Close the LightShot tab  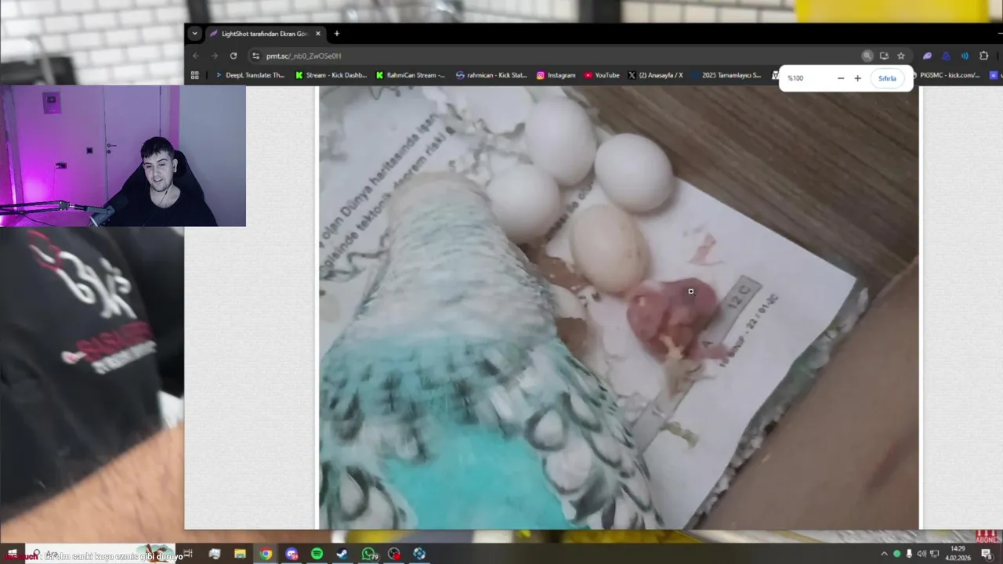(317, 34)
